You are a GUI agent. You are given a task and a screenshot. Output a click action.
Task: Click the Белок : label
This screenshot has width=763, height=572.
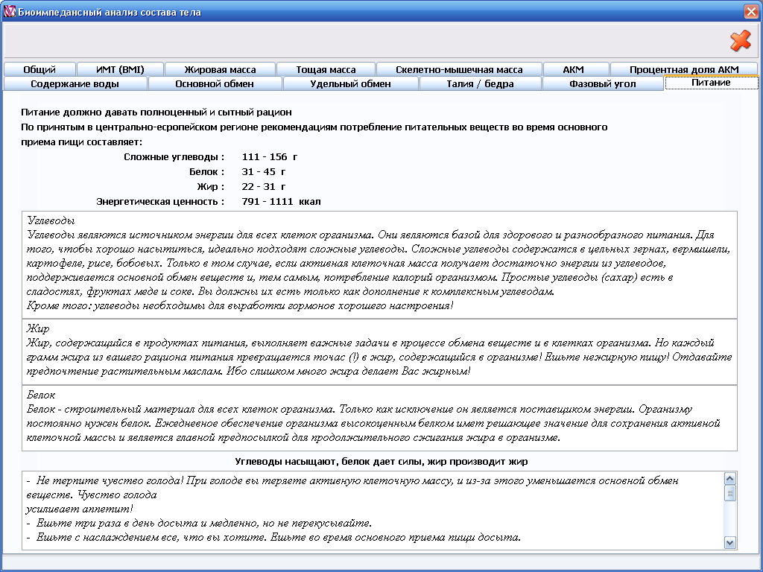click(x=206, y=172)
